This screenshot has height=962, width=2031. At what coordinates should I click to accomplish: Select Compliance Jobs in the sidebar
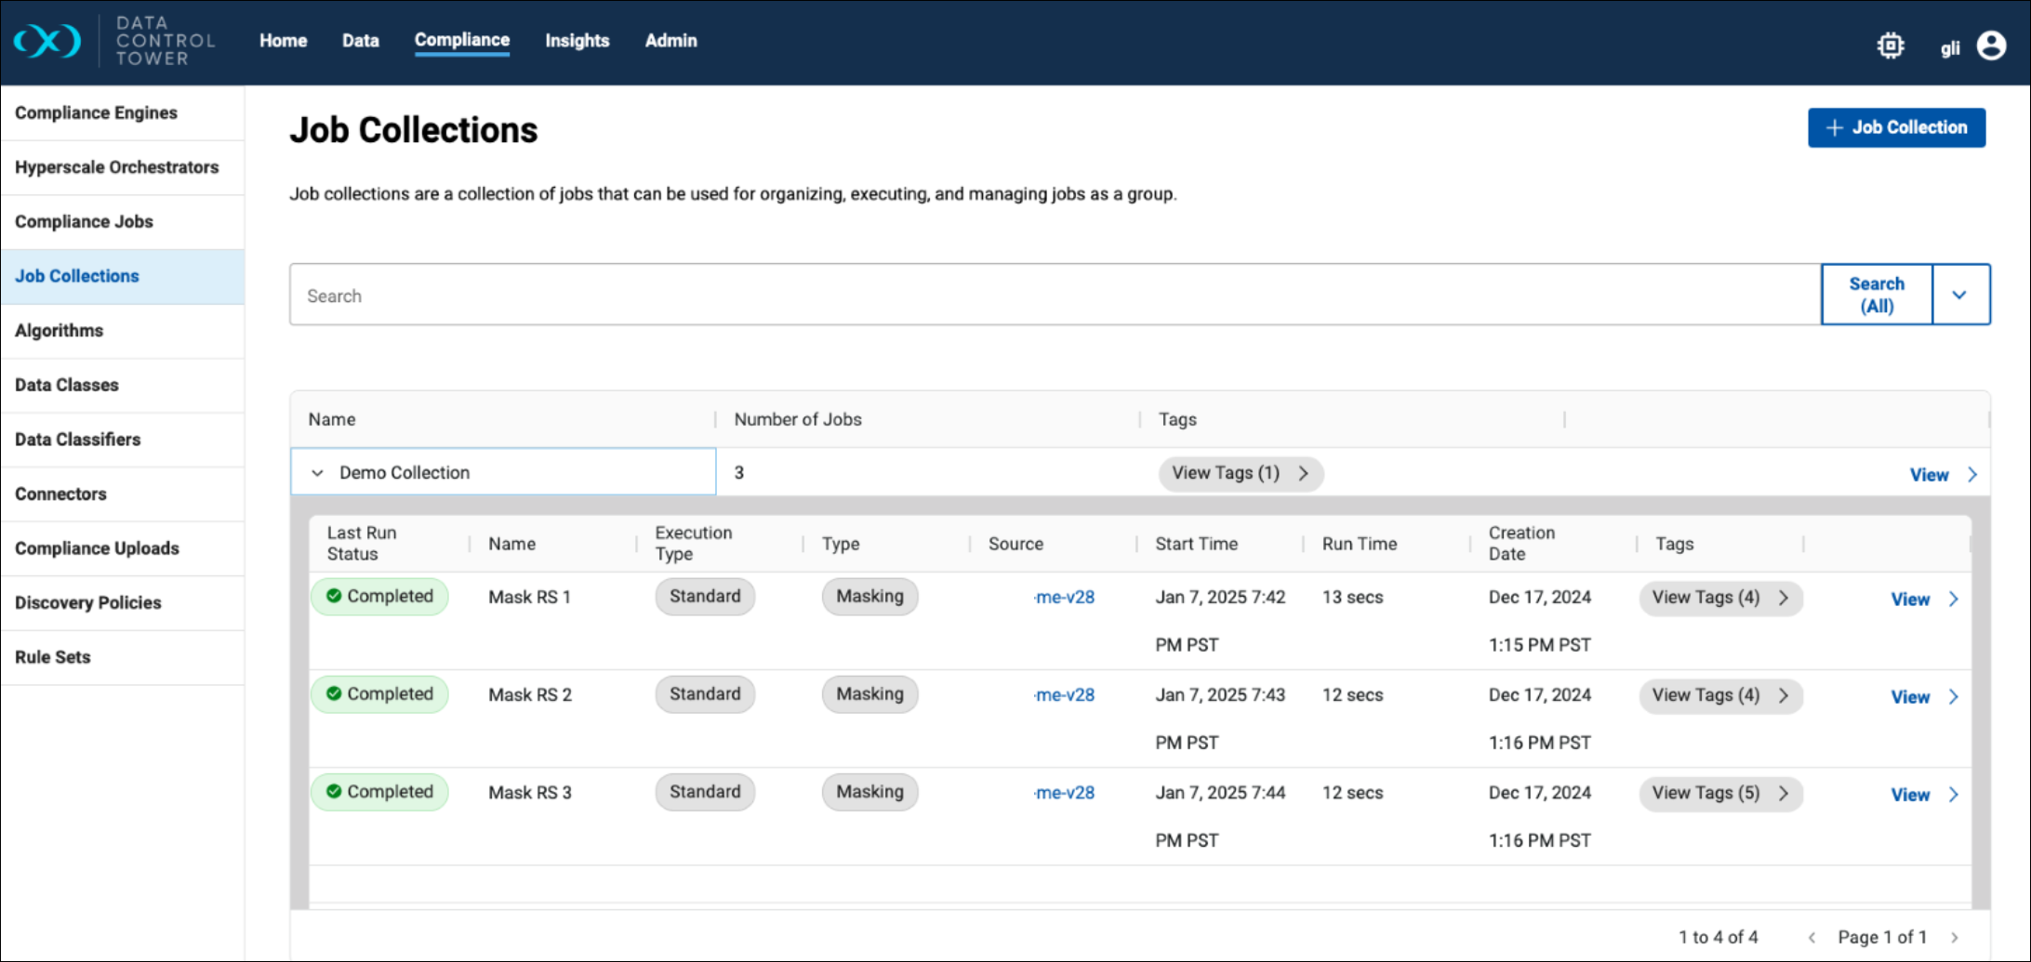84,222
